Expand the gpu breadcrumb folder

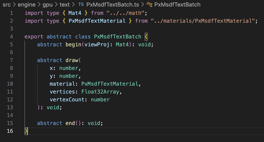(x=48, y=5)
